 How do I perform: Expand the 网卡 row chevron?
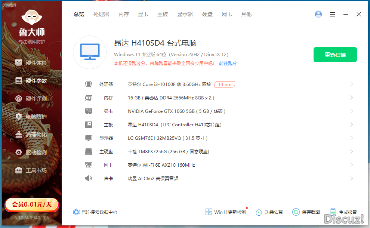pyautogui.click(x=352, y=165)
